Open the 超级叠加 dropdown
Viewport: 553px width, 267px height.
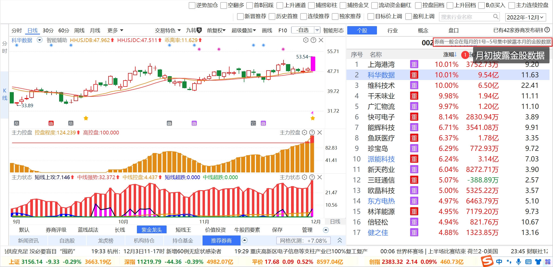pos(244,30)
